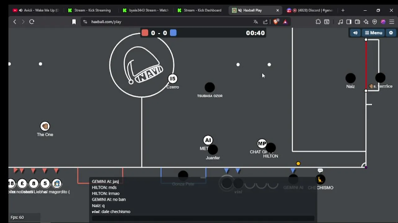Image resolution: width=398 pixels, height=223 pixels.
Task: Open a new browser tab
Action: (x=343, y=10)
